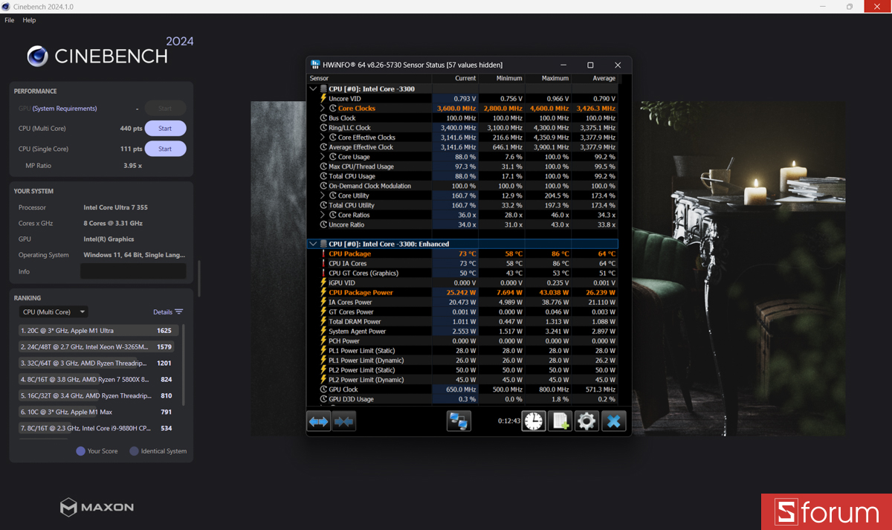Open ranking Details filter icon
The height and width of the screenshot is (530, 892).
[x=179, y=312]
